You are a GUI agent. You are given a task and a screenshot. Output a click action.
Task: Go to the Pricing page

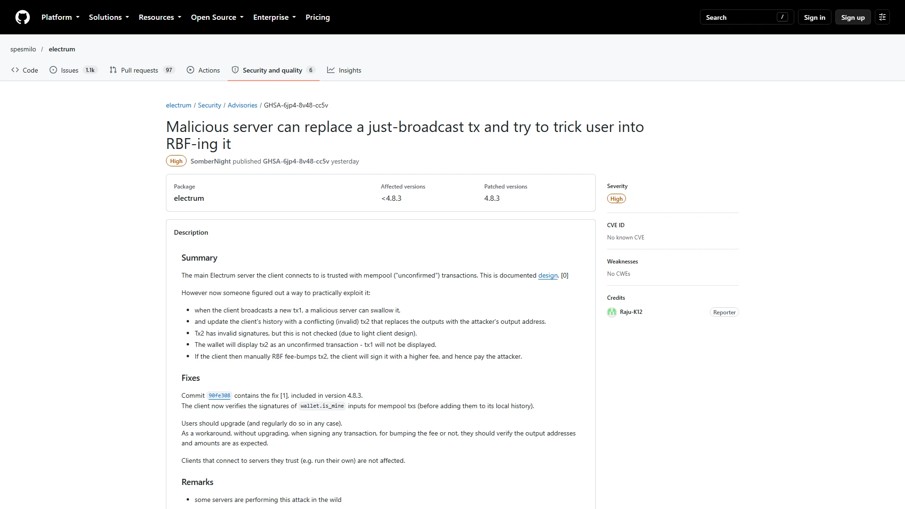point(318,17)
